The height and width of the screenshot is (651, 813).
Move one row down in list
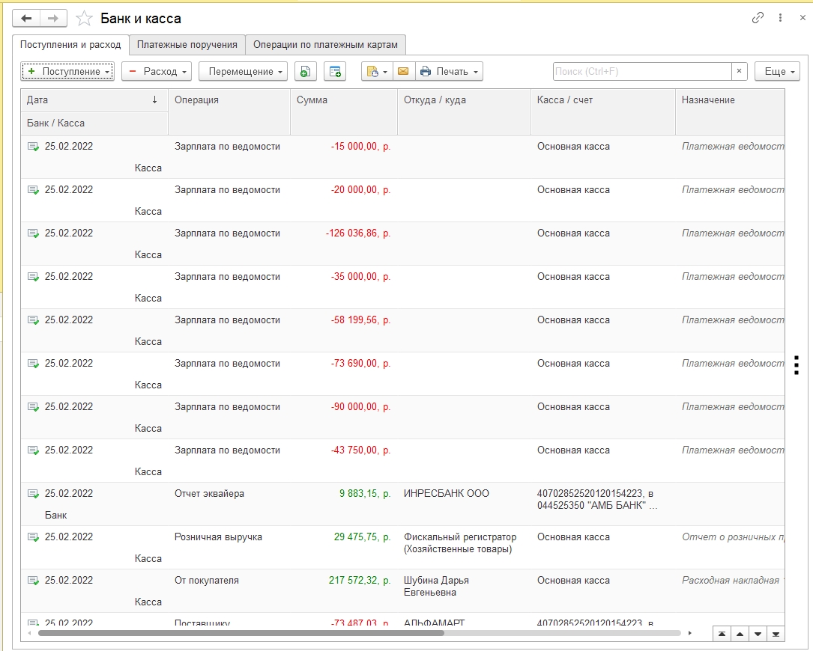[x=758, y=634]
